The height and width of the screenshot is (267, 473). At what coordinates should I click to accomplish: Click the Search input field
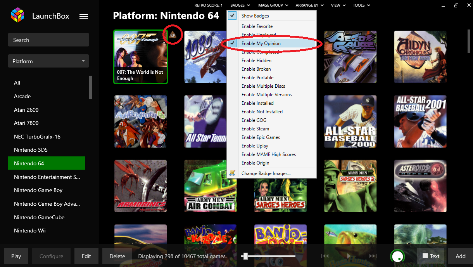tap(48, 40)
